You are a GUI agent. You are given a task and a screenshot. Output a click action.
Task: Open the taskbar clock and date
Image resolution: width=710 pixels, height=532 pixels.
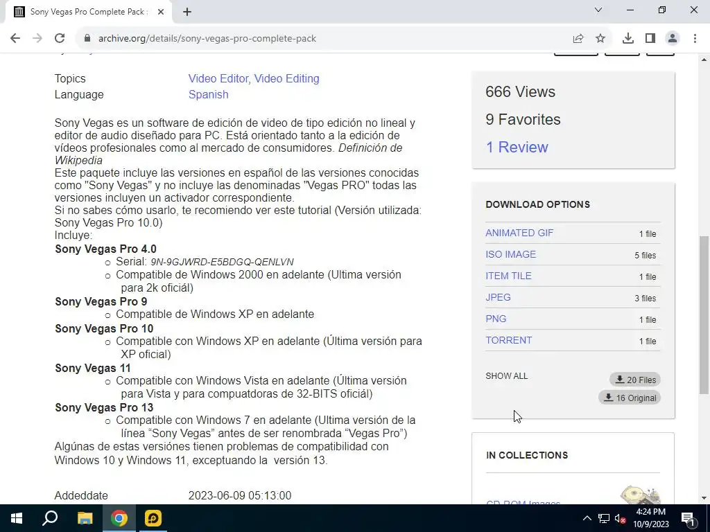pyautogui.click(x=650, y=518)
